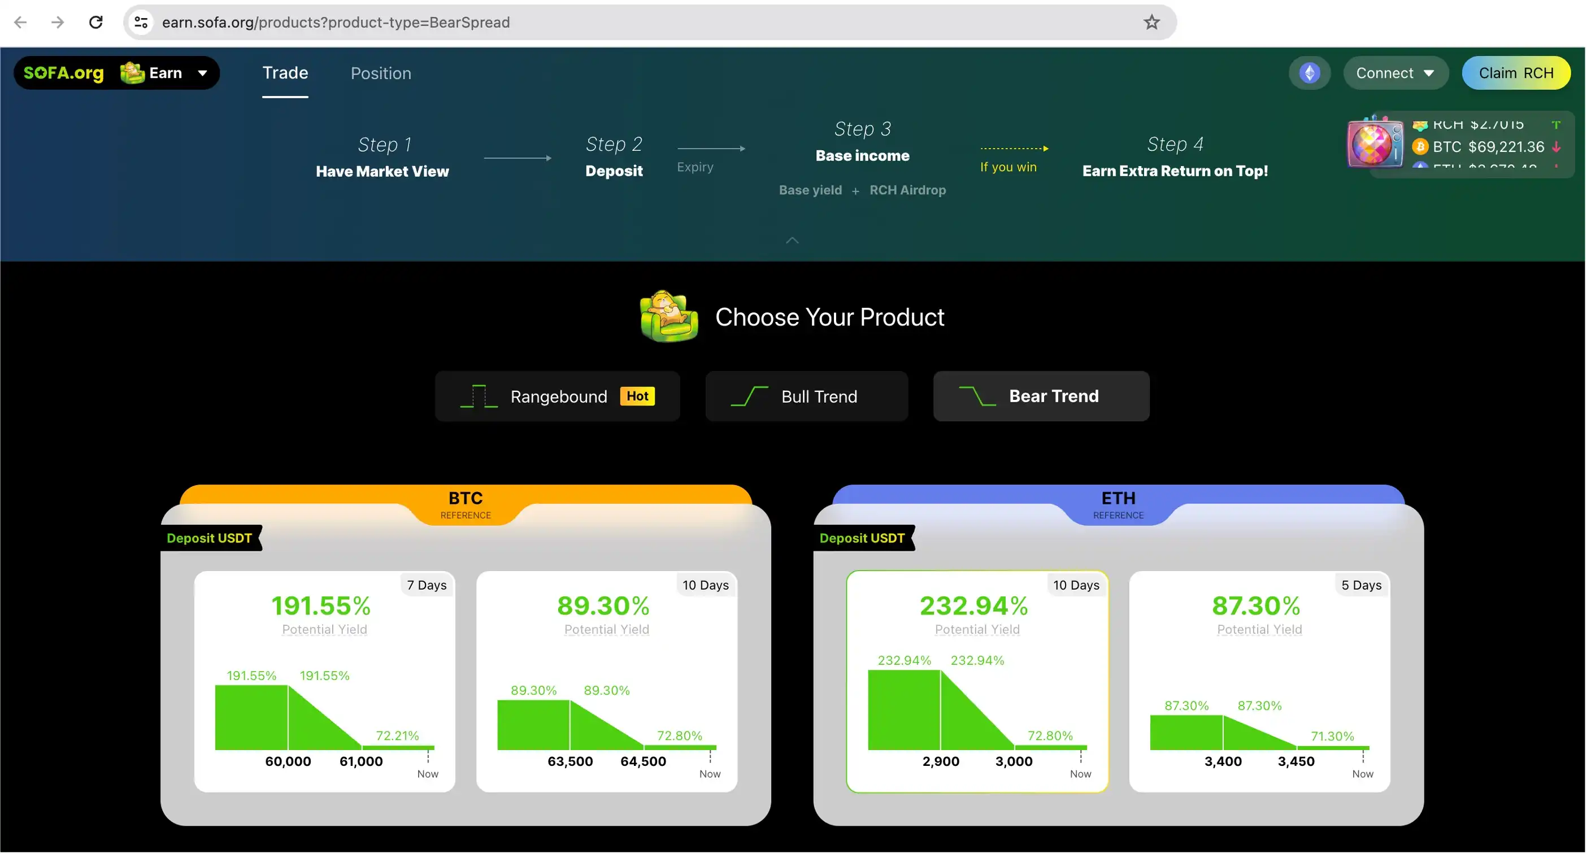Open ETH 5 Days 87.30% product card

pyautogui.click(x=1260, y=682)
